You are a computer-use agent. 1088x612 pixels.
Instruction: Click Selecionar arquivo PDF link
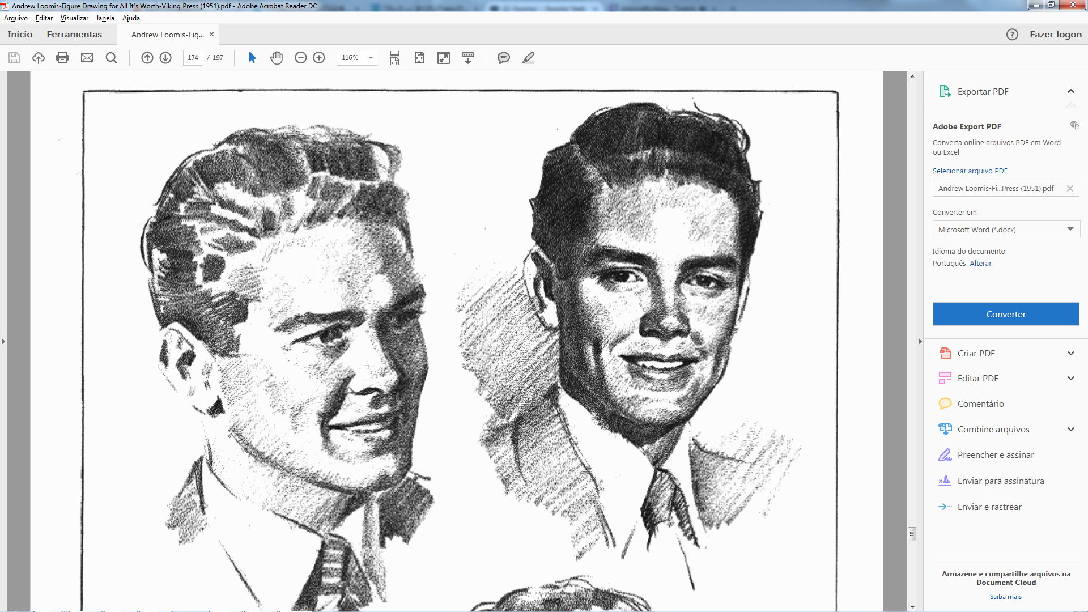970,171
